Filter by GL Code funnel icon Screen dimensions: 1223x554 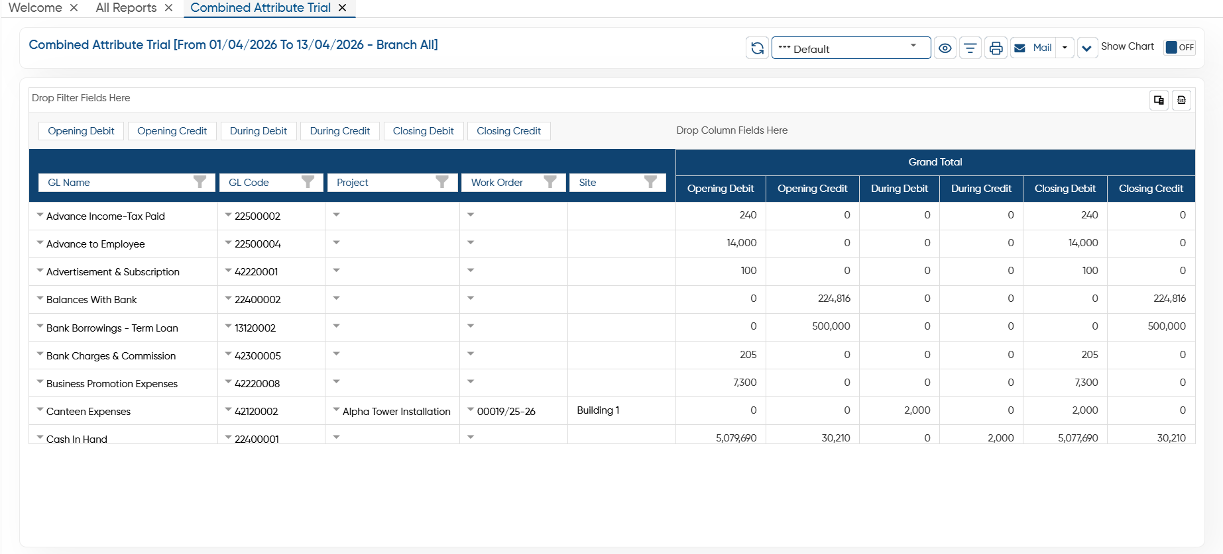[308, 182]
